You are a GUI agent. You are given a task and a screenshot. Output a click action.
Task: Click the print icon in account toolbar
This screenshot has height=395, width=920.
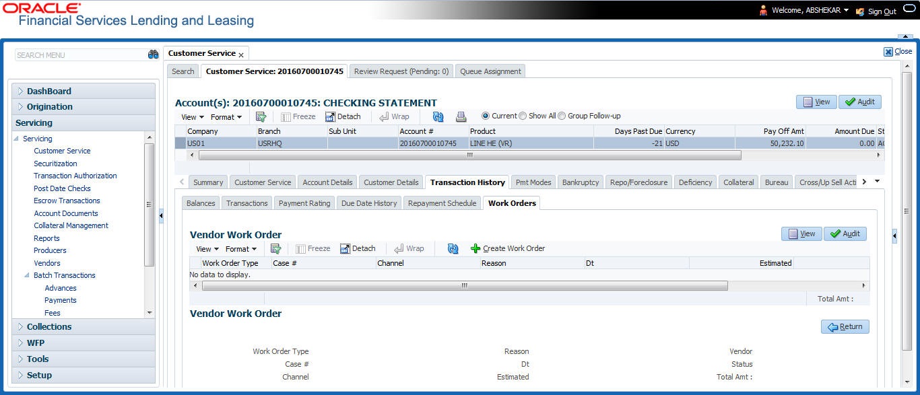point(461,116)
